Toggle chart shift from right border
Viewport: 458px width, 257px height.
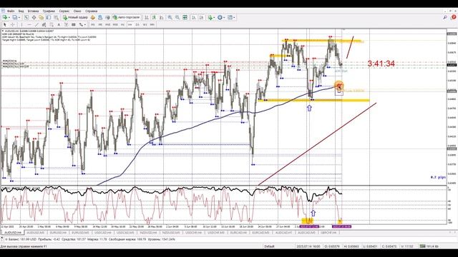(x=201, y=17)
